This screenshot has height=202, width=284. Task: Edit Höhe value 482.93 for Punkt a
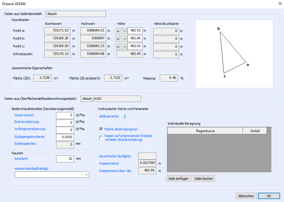pyautogui.click(x=135, y=31)
